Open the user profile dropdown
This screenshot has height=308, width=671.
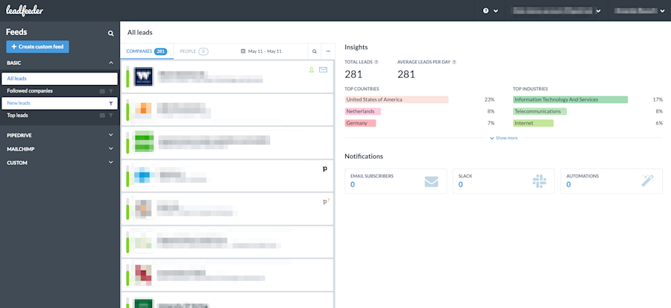[x=639, y=11]
